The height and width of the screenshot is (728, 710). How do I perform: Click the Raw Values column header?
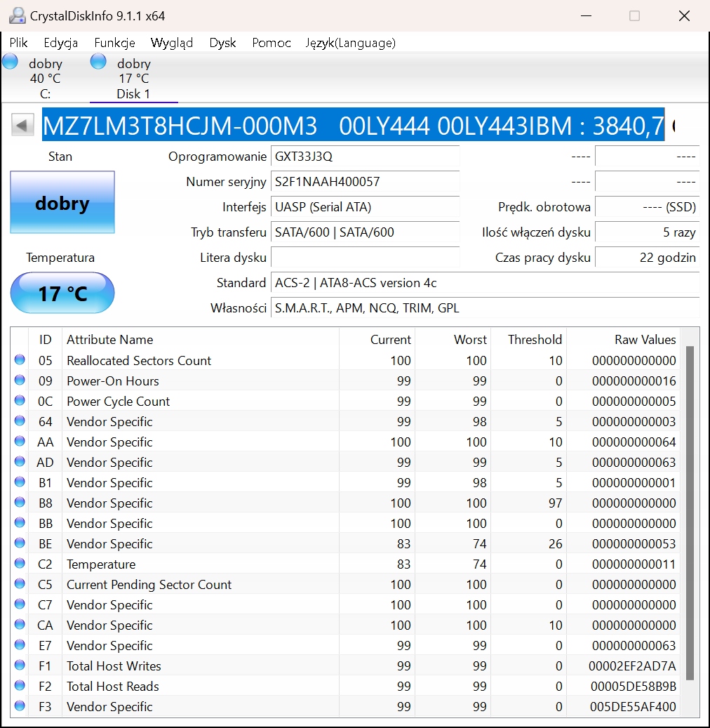(645, 340)
